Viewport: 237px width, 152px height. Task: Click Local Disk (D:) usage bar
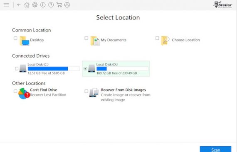(122, 69)
